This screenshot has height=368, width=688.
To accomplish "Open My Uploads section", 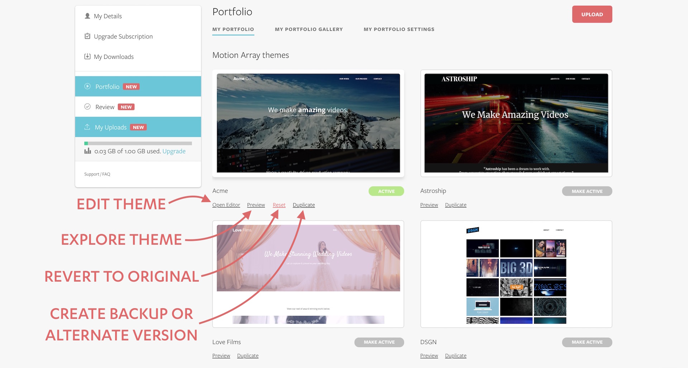I will (x=138, y=127).
